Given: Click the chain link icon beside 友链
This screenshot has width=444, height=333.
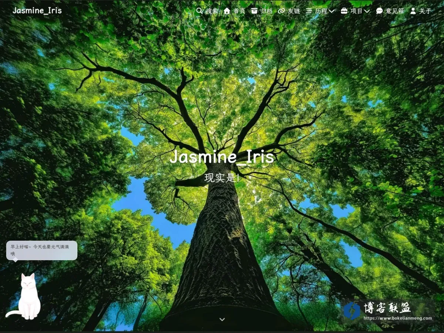Looking at the screenshot, I should pyautogui.click(x=281, y=11).
